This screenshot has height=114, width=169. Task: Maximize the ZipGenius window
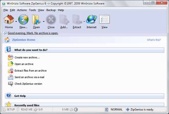pyautogui.click(x=153, y=3)
